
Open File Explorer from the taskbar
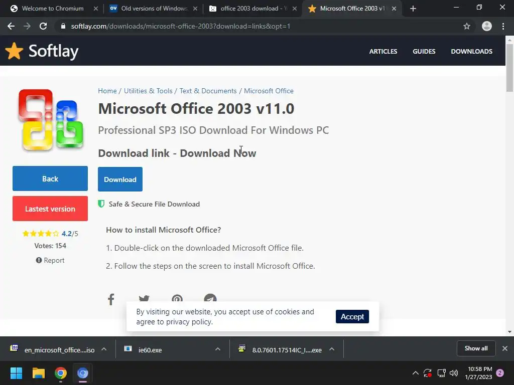point(38,373)
